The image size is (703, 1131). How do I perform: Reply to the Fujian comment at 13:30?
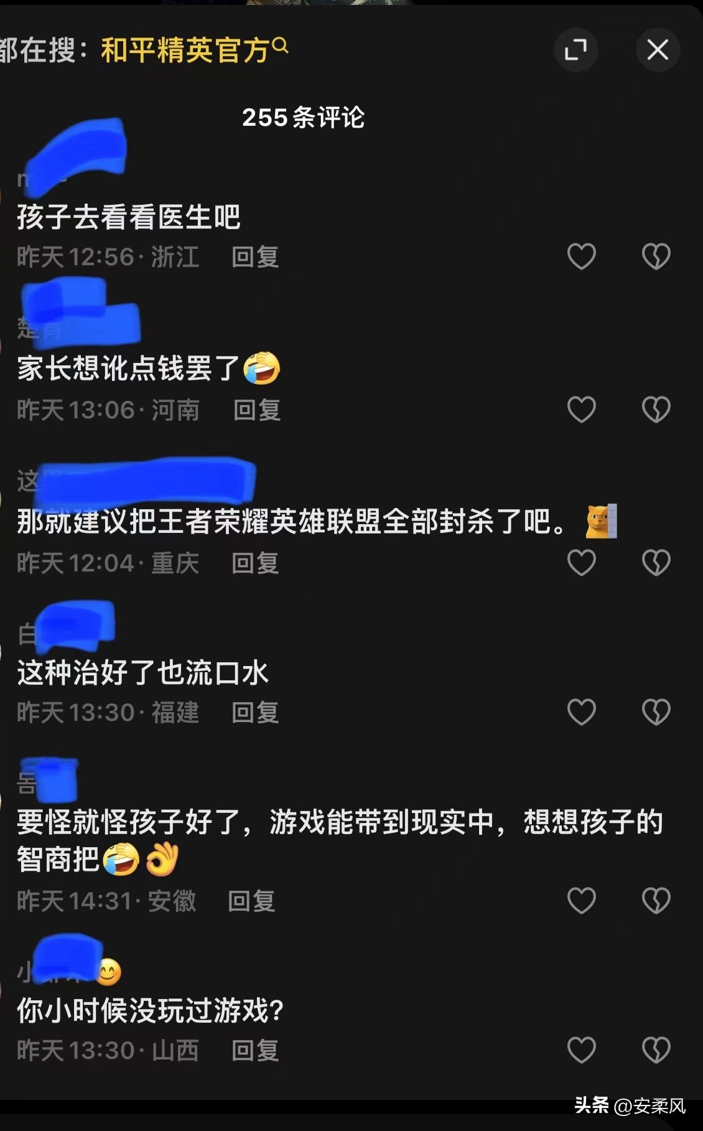(255, 712)
